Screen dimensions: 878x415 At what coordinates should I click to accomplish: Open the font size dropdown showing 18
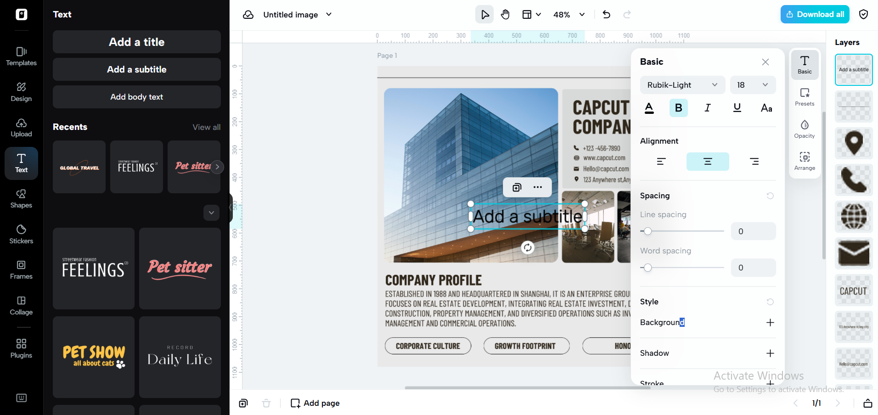coord(752,84)
